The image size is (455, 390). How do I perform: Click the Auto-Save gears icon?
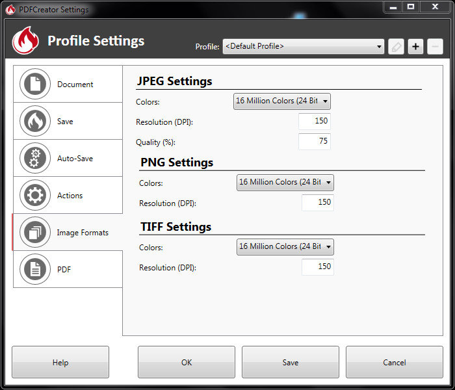(x=35, y=158)
